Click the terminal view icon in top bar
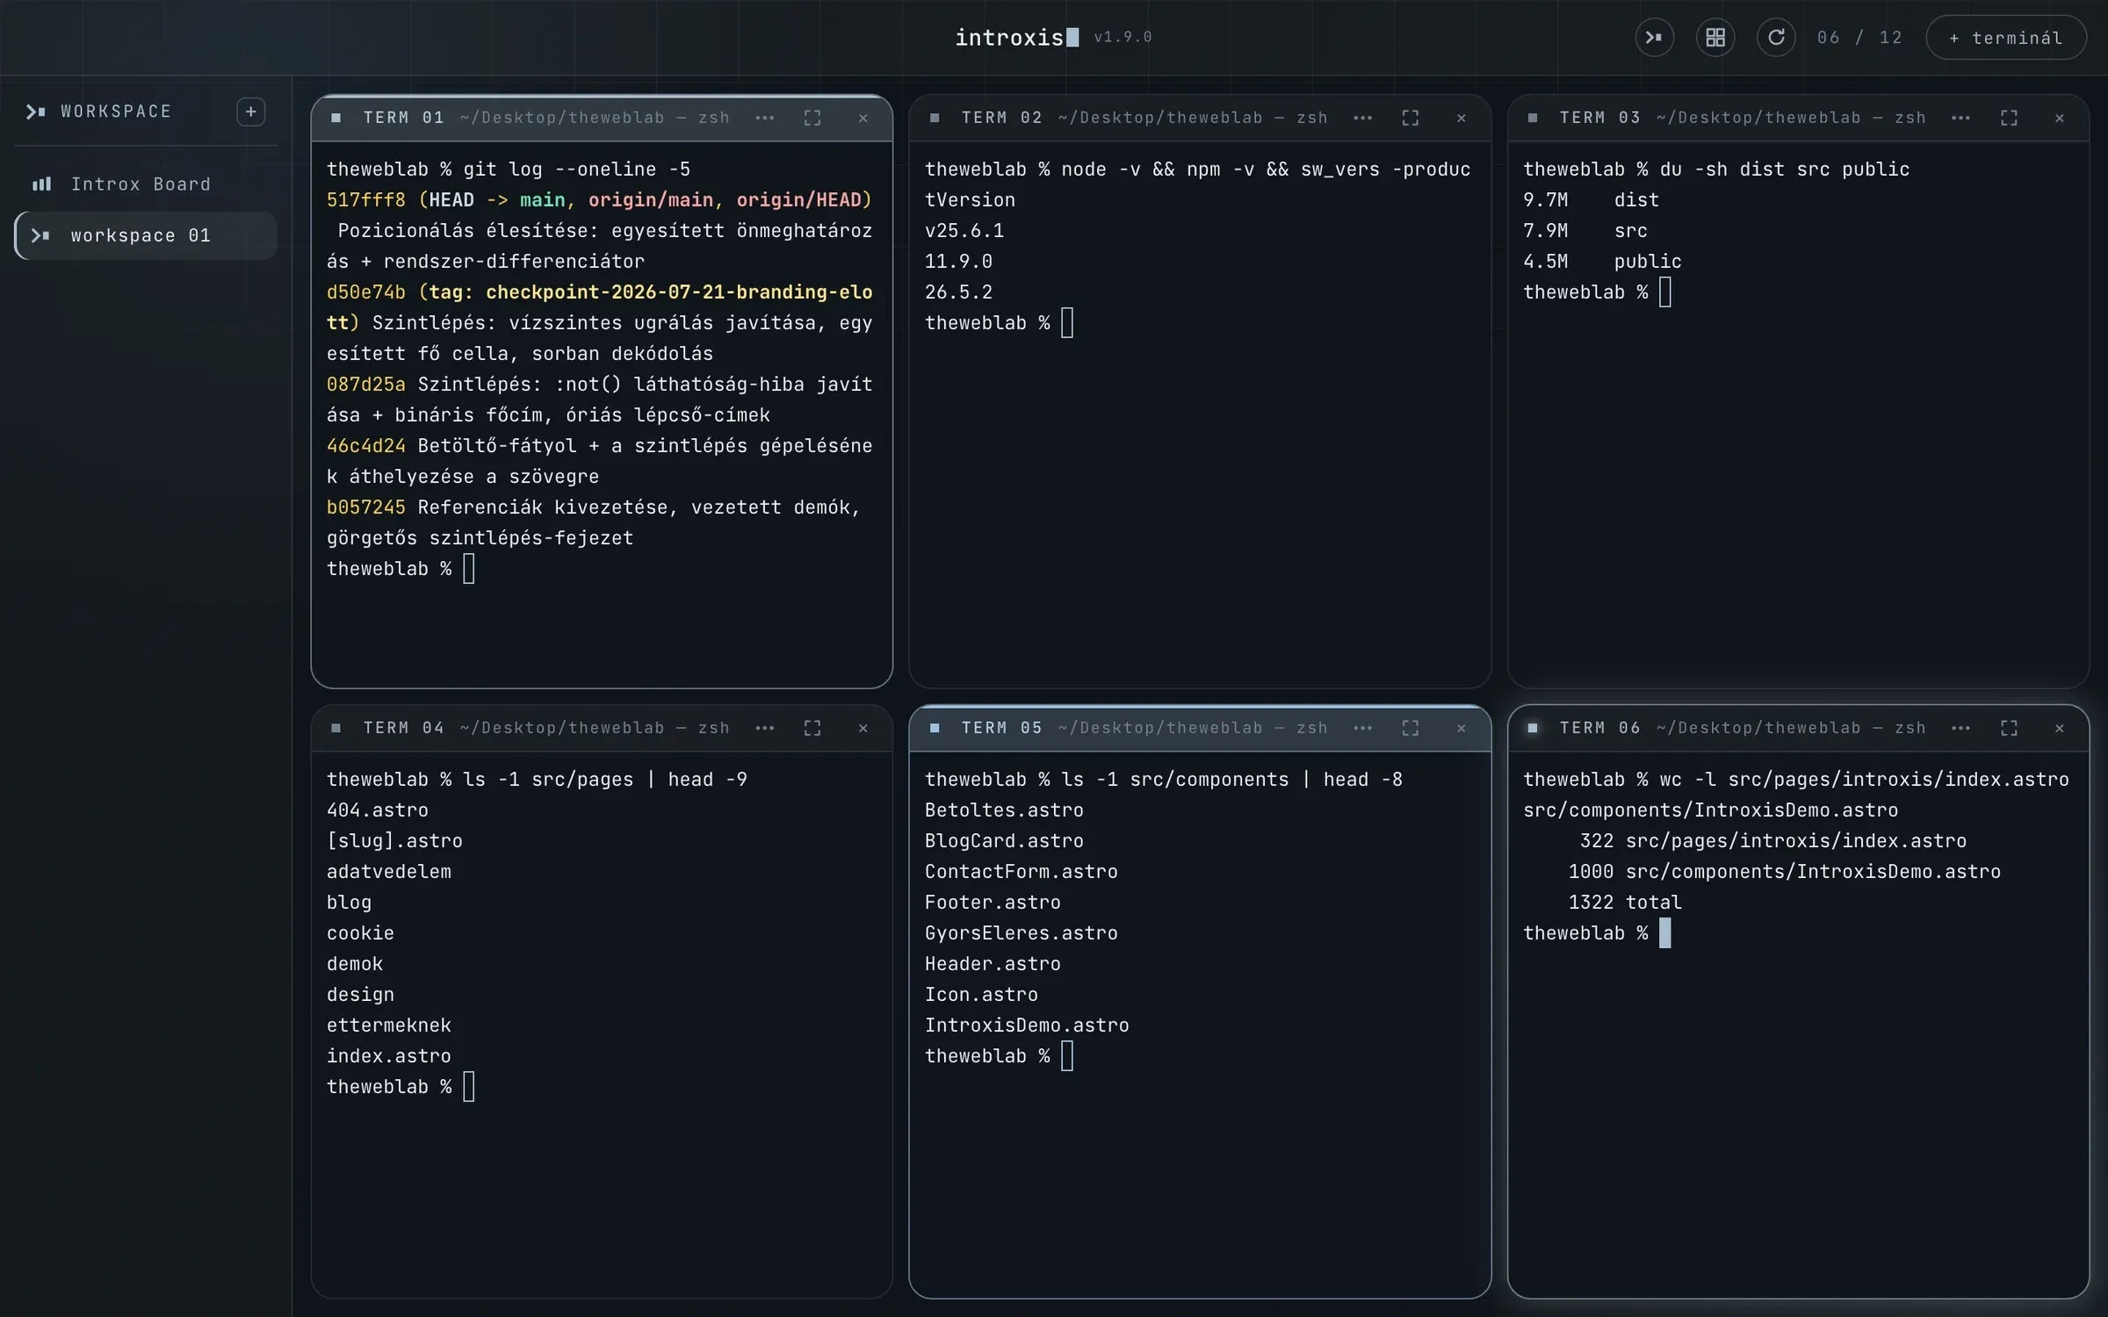 click(x=1654, y=38)
